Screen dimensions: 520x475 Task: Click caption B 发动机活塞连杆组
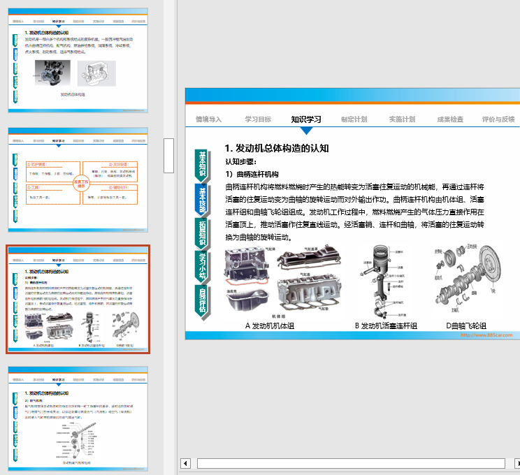tap(386, 326)
